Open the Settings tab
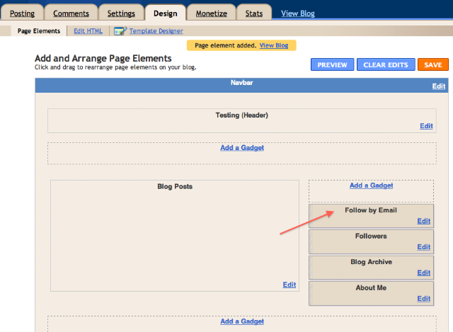This screenshot has width=453, height=332. (x=121, y=13)
